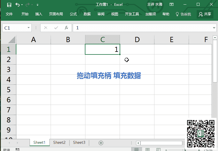Click the Cancel X icon in formula bar
The image size is (218, 151).
[46, 28]
